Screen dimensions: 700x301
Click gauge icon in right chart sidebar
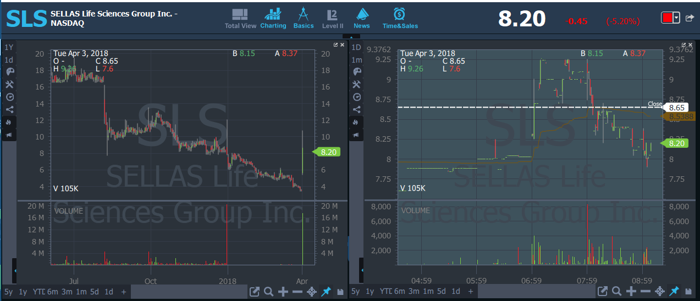356,97
